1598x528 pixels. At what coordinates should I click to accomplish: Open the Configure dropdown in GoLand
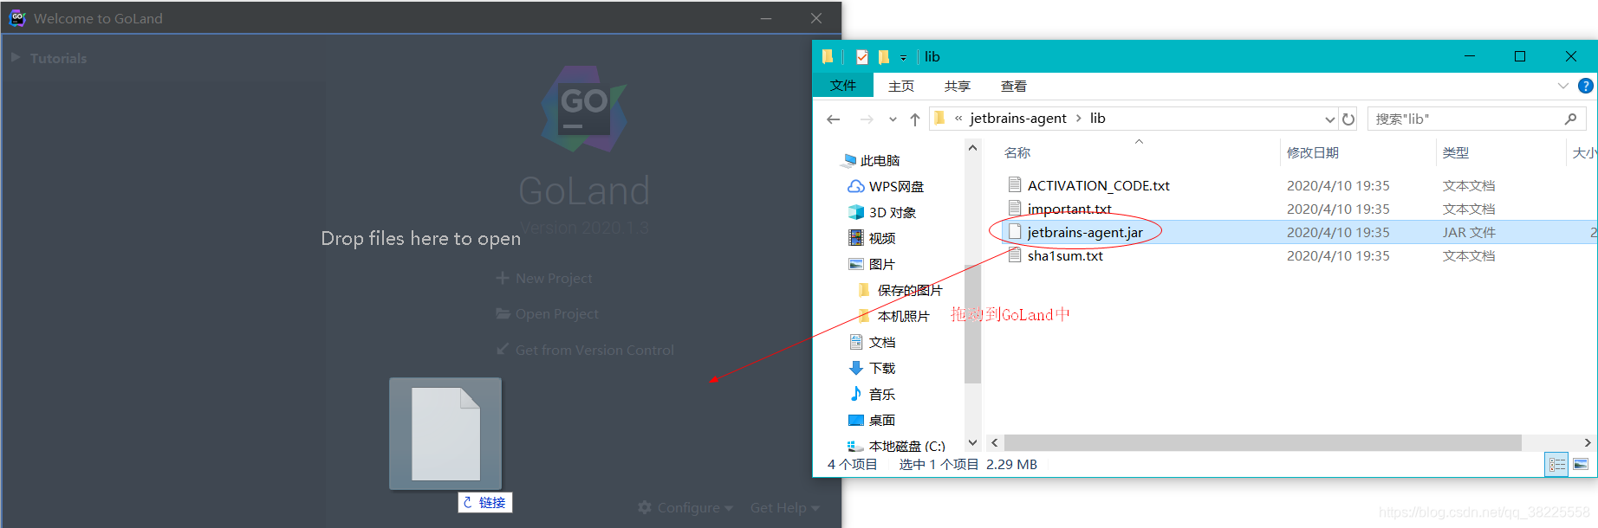pos(685,507)
